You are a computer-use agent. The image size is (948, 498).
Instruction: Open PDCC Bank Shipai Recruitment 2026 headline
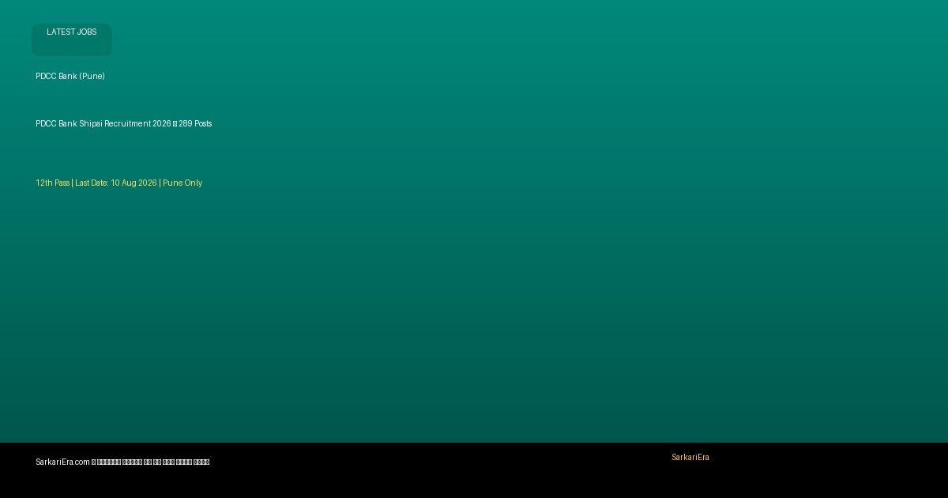point(124,124)
